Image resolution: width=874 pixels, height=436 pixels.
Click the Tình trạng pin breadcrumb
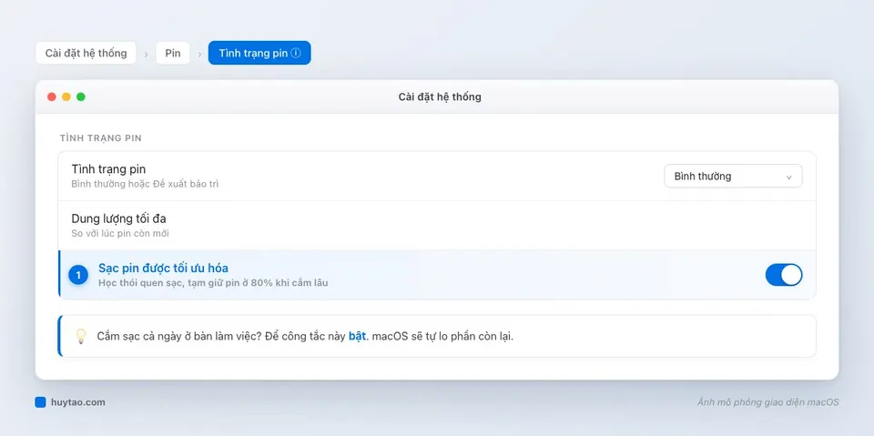point(259,53)
